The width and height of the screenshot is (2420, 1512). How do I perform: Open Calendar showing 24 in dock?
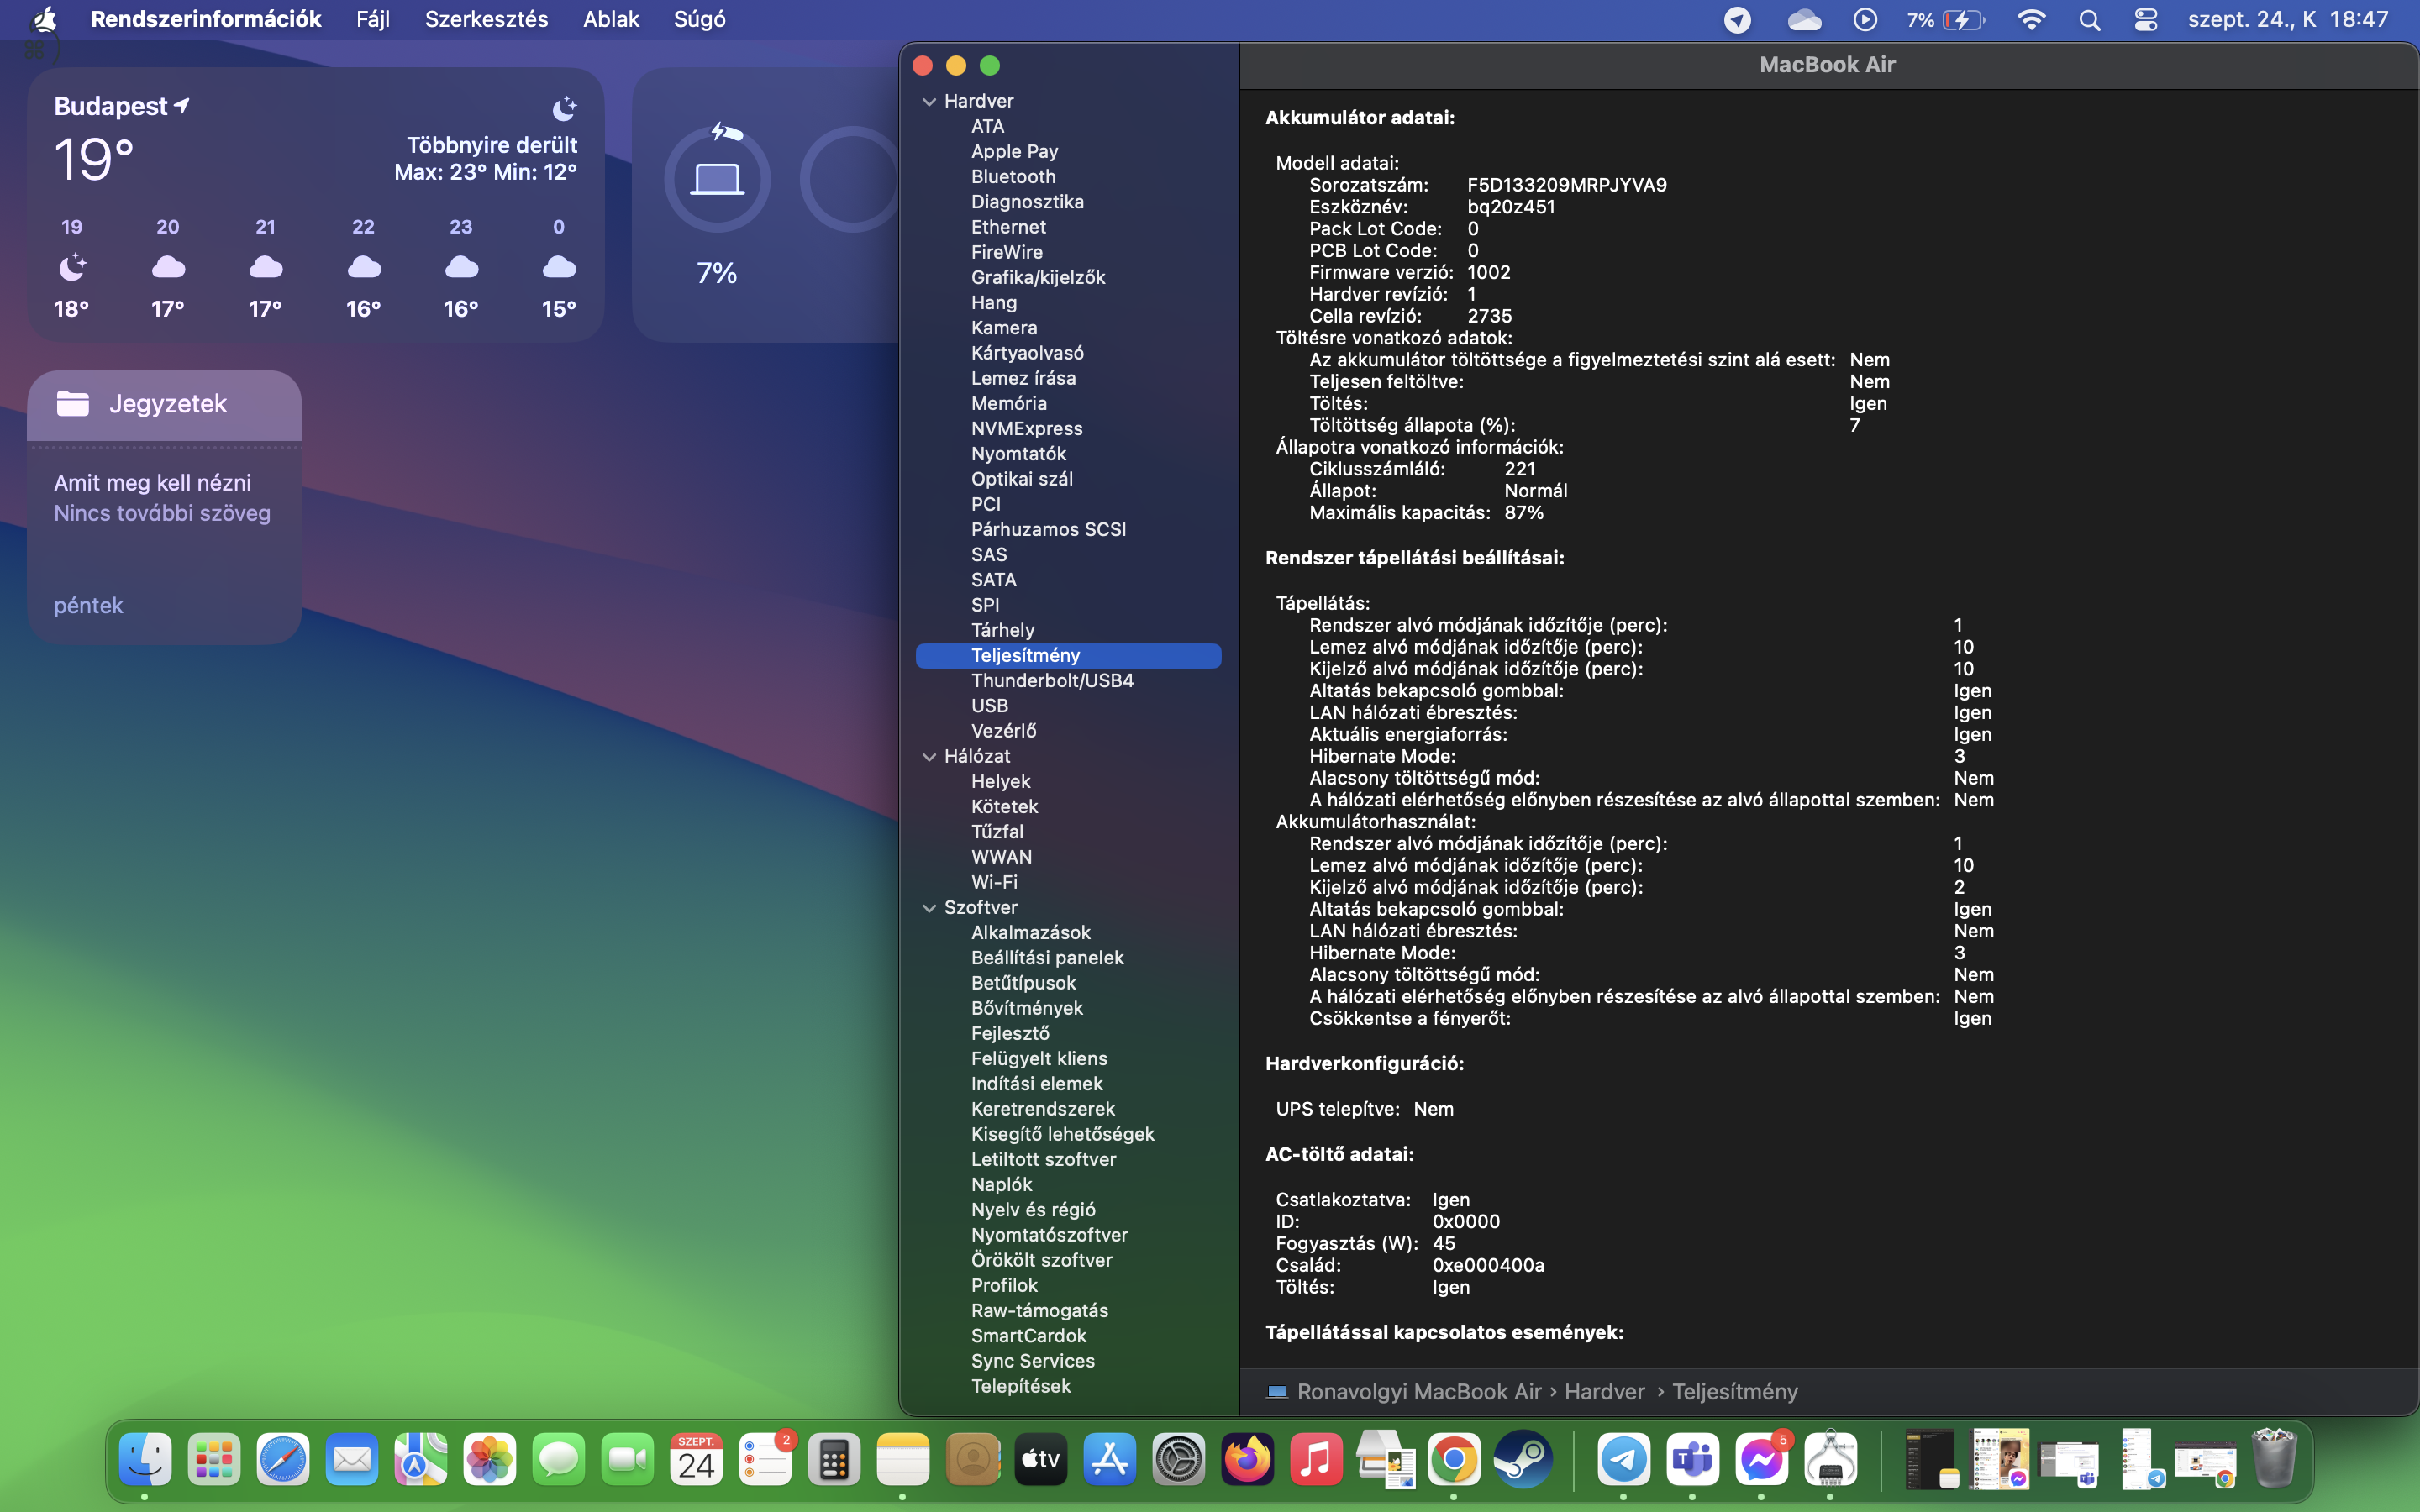[x=697, y=1460]
